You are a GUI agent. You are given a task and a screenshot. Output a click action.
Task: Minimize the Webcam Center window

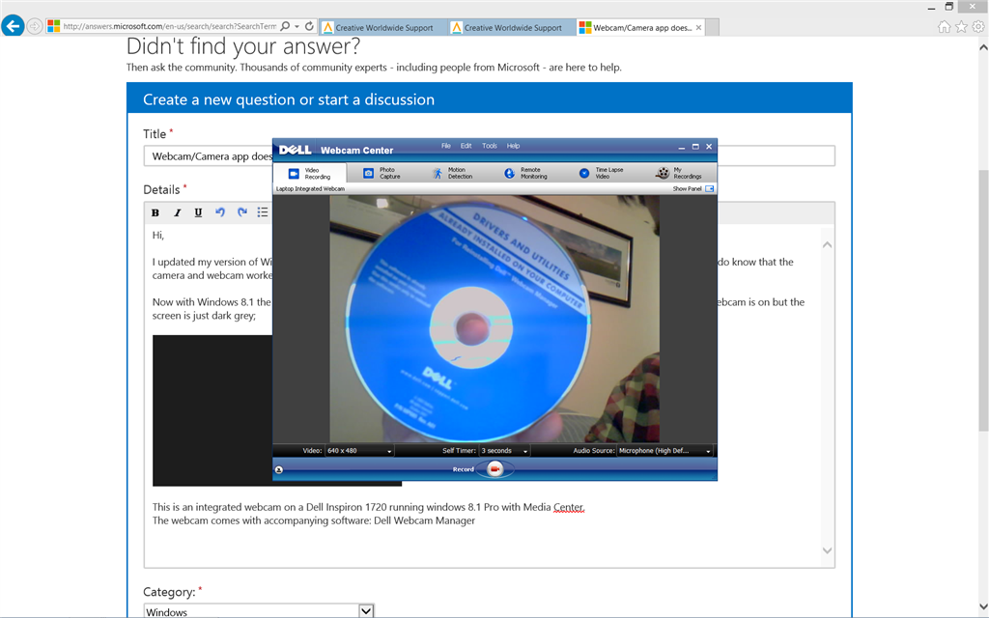point(681,147)
